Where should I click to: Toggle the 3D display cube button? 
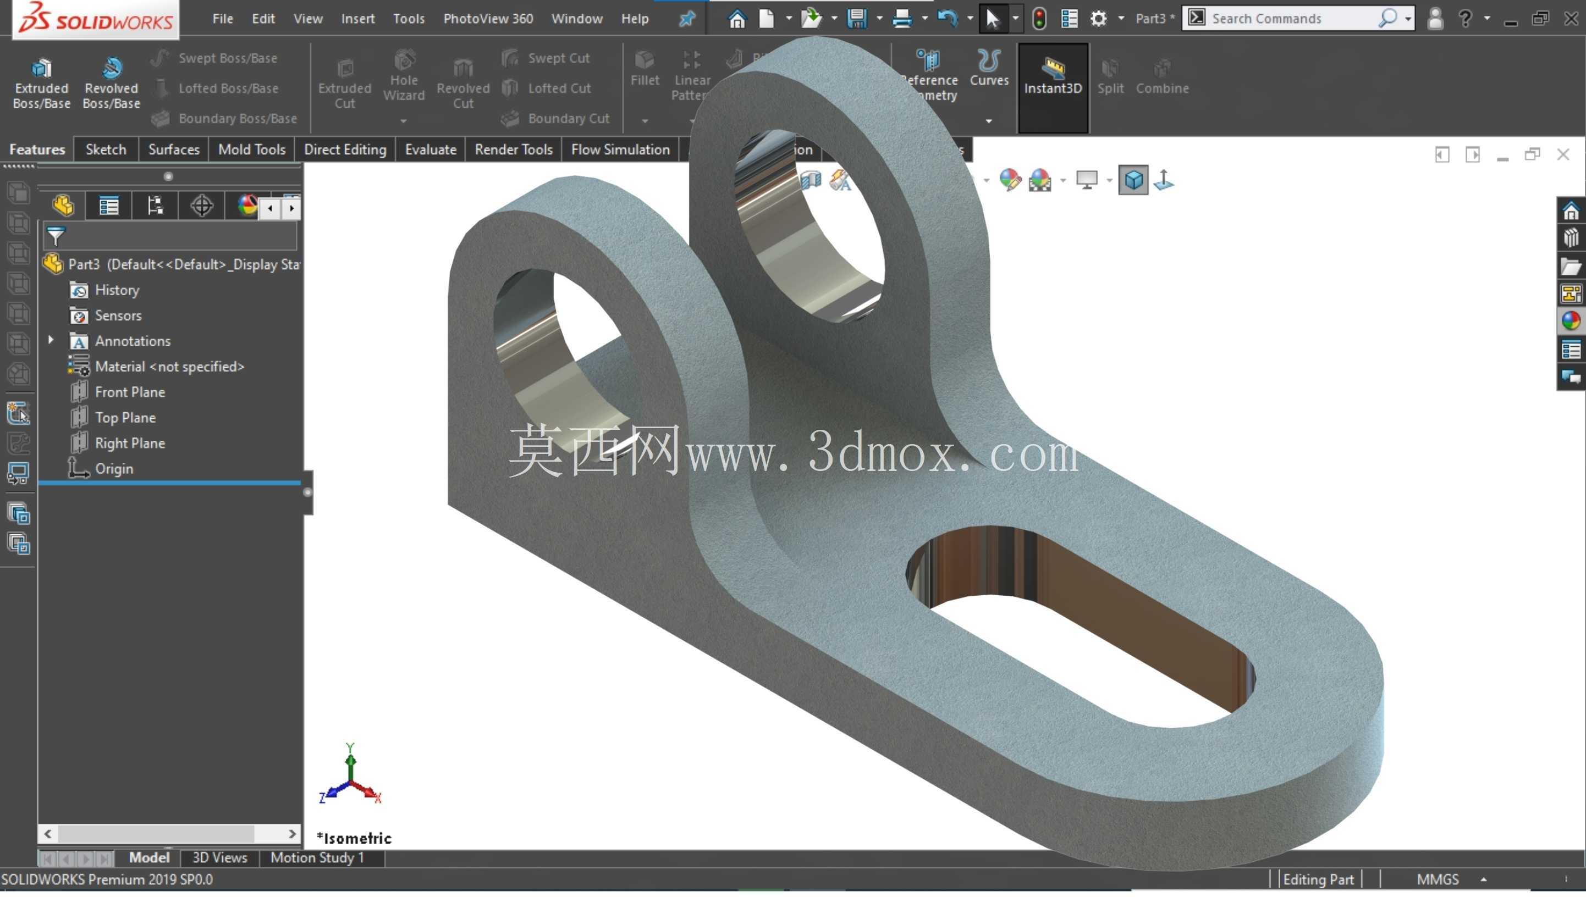pyautogui.click(x=1133, y=180)
